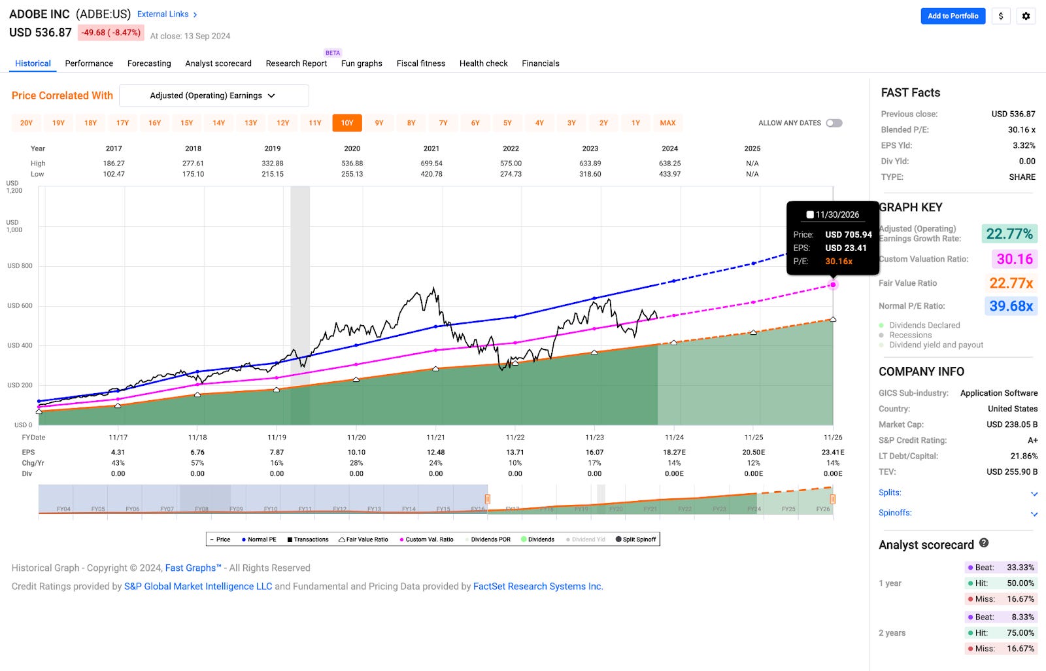Click the pink 11/26 custom valuation point

click(x=833, y=285)
